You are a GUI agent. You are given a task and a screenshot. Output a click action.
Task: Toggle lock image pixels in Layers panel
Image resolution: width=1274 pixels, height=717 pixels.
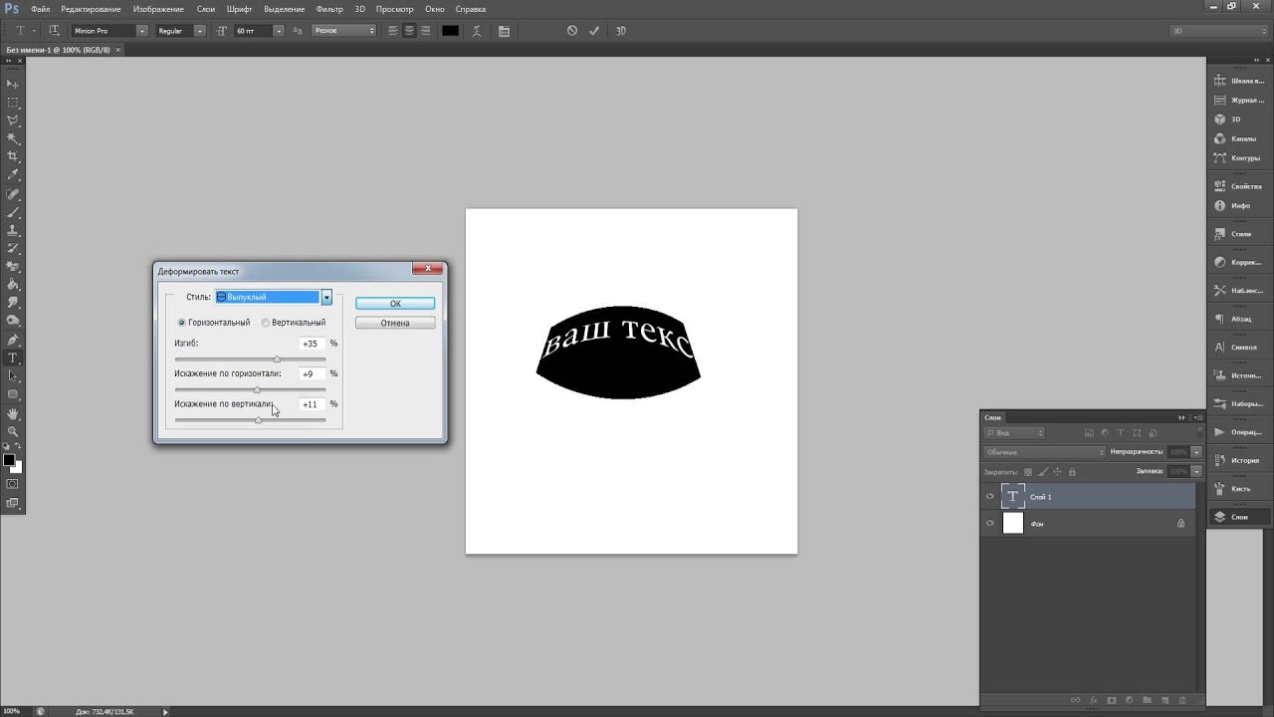point(1043,471)
